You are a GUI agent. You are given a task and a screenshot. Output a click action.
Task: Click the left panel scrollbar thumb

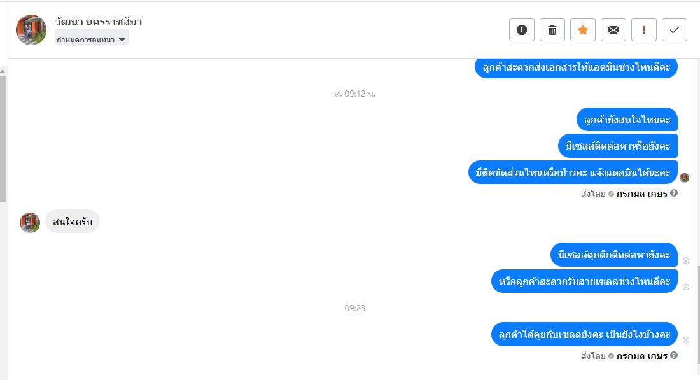pyautogui.click(x=3, y=138)
